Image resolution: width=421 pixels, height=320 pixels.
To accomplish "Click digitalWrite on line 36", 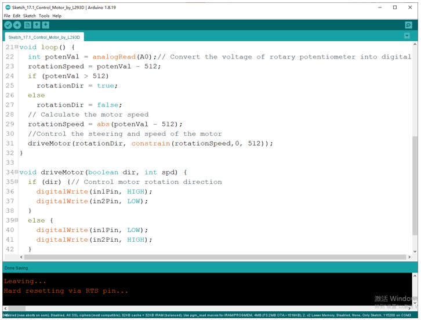I will 62,191.
